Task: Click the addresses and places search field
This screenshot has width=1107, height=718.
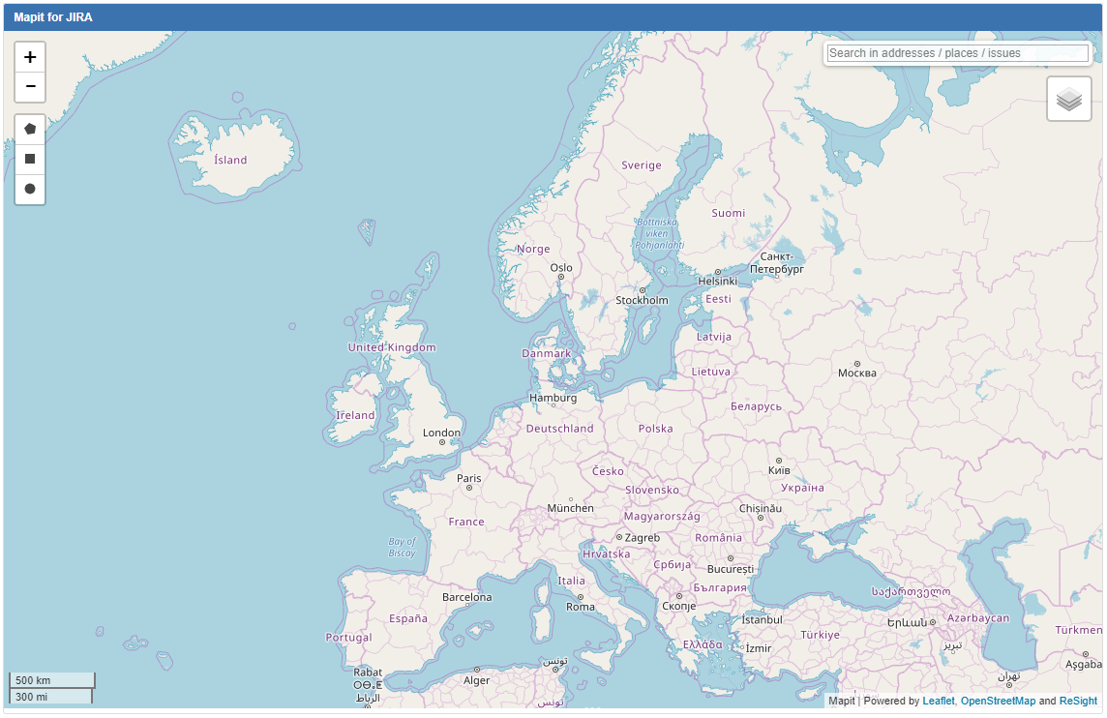Action: (x=955, y=53)
